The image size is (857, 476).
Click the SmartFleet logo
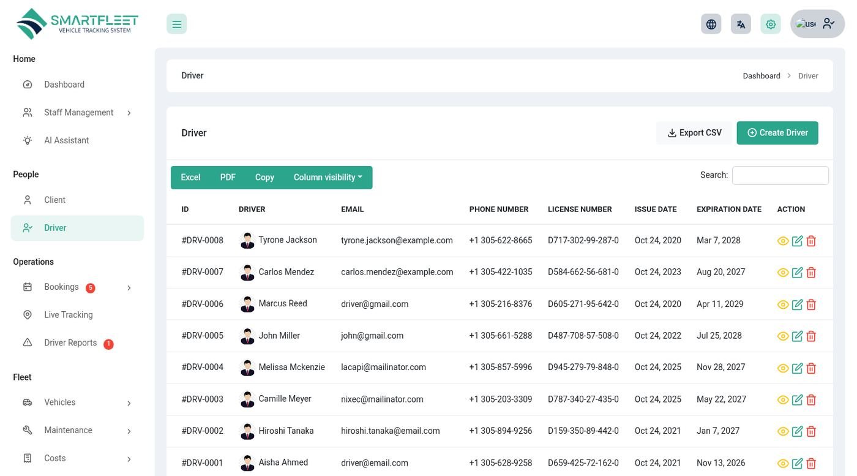coord(77,24)
